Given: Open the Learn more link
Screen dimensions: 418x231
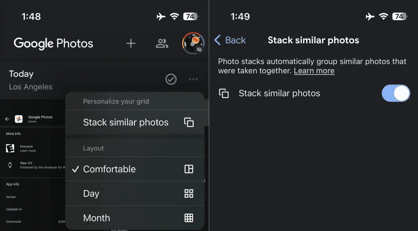Looking at the screenshot, I should pyautogui.click(x=314, y=71).
